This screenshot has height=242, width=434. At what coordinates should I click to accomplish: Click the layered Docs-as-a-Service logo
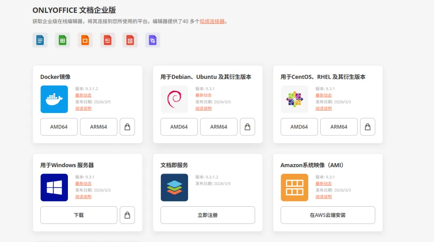point(174,187)
